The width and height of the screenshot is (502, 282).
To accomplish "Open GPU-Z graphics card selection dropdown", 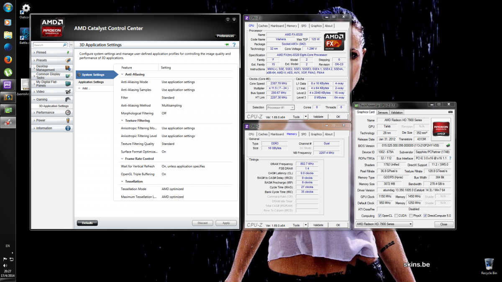I will pyautogui.click(x=384, y=224).
